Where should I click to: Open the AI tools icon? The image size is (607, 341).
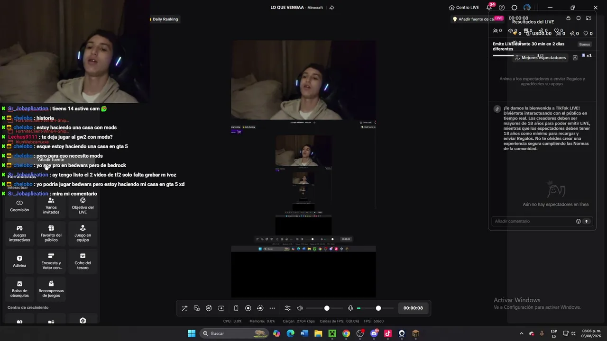point(209,308)
